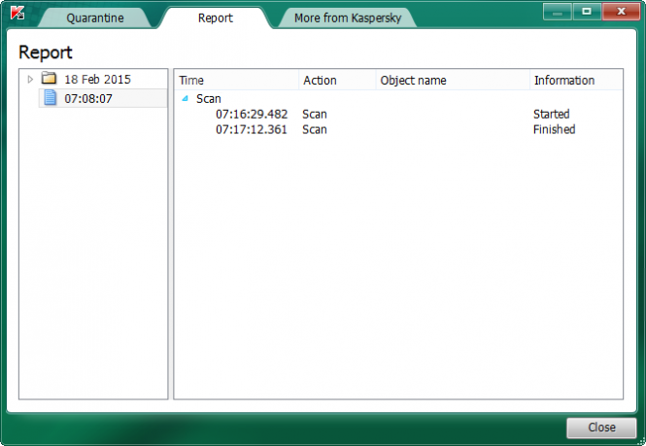The height and width of the screenshot is (446, 646).
Task: Select the 07:16:29.482 timestamp row
Action: [252, 114]
